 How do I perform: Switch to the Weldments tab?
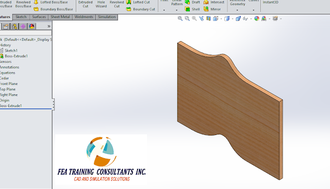point(84,17)
